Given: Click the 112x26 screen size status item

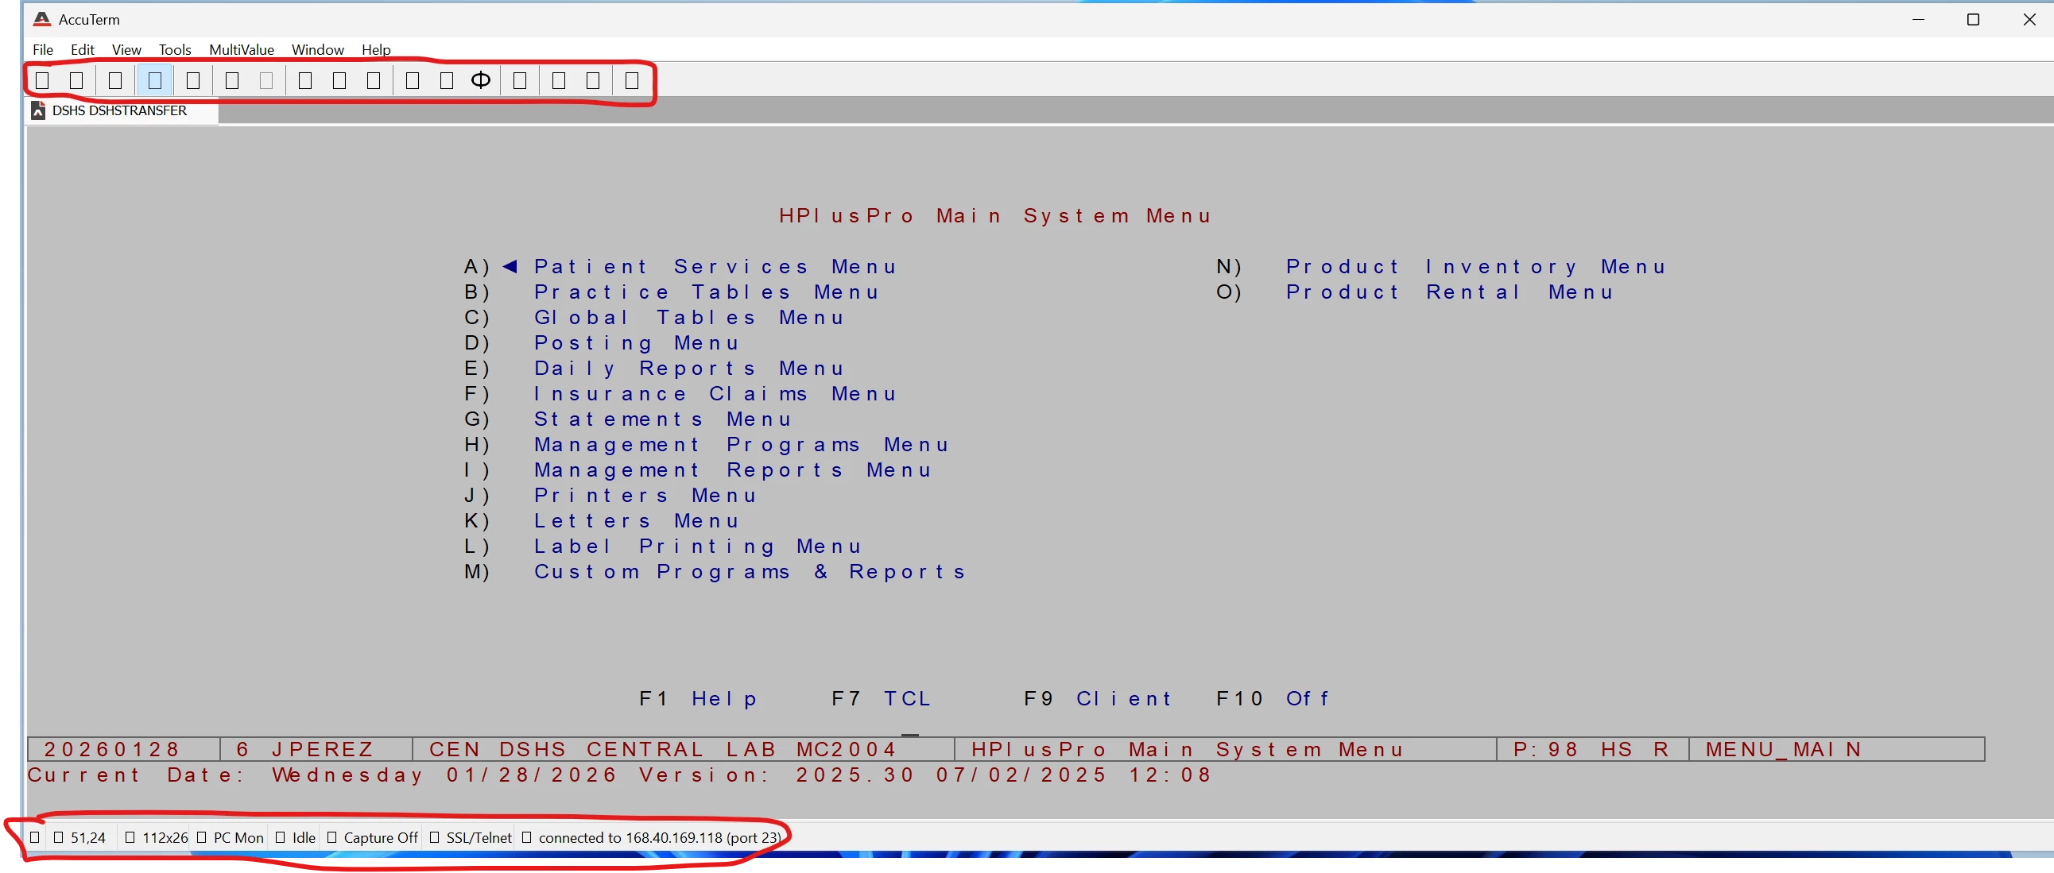Looking at the screenshot, I should [x=165, y=838].
